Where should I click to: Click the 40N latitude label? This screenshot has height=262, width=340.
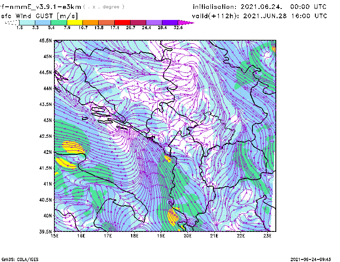[48, 216]
